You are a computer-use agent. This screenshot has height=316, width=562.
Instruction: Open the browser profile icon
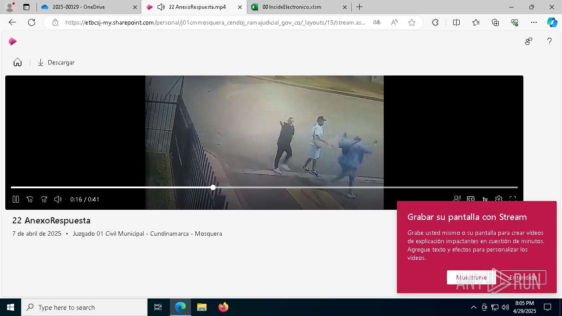coord(10,7)
